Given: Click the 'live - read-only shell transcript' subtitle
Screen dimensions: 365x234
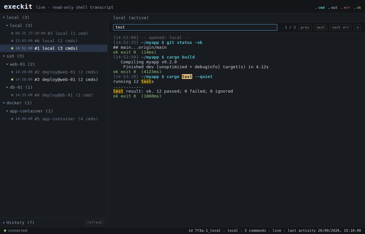Looking at the screenshot, I should coord(75,7).
